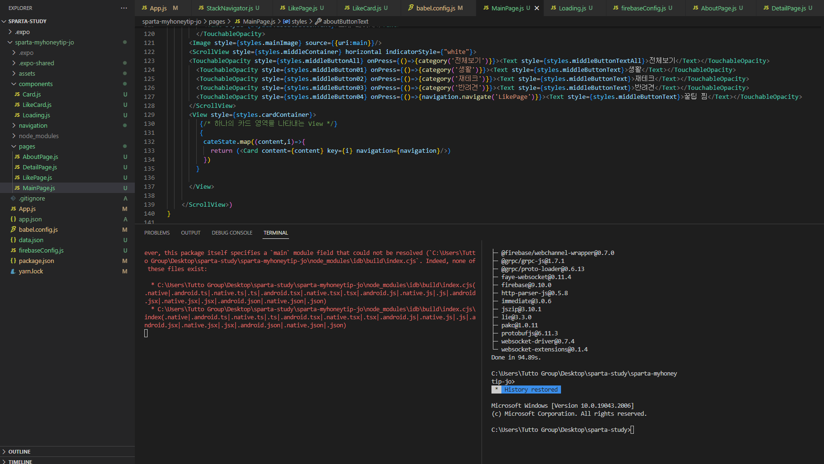Expand the .expo-shared folder
Screen dimensions: 824x464
(14, 63)
